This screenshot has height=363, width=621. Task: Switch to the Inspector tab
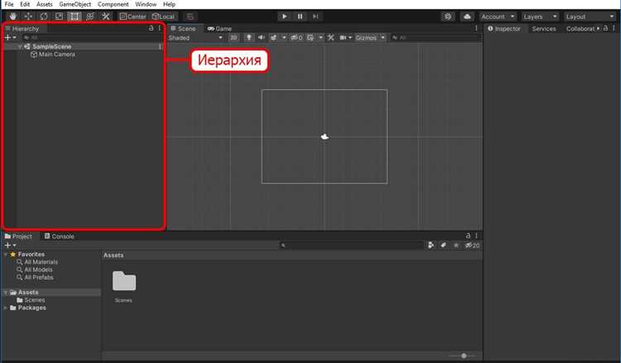[x=504, y=29]
